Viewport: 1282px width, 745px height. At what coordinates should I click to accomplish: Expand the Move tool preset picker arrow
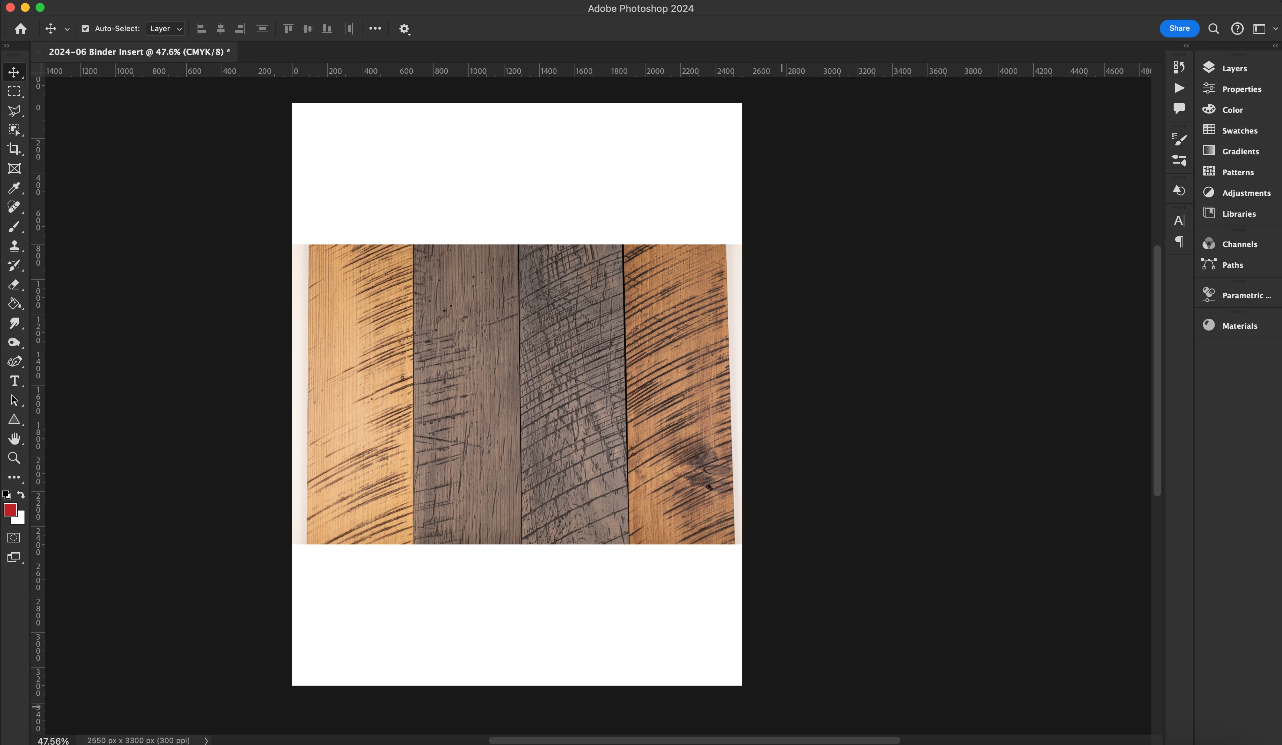(x=67, y=29)
